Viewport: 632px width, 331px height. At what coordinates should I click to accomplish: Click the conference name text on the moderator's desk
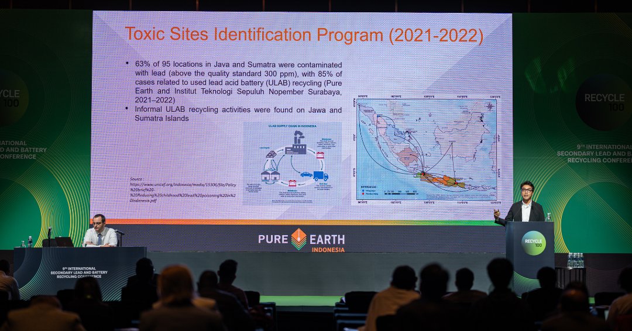(x=79, y=273)
